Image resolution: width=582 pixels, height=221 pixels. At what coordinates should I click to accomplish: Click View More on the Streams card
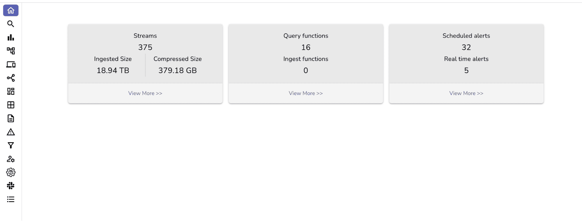tap(145, 93)
